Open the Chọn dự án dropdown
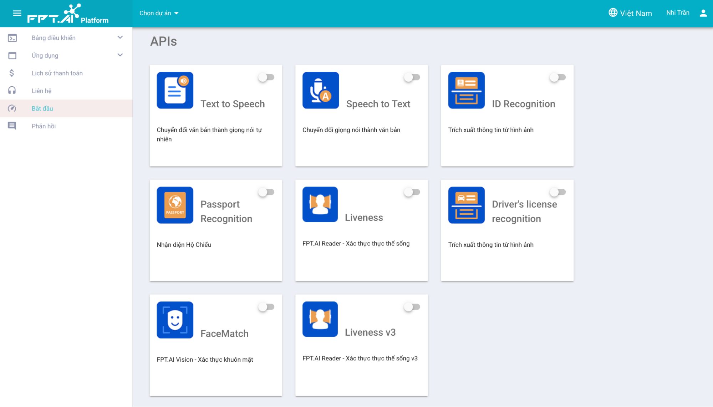Image resolution: width=713 pixels, height=407 pixels. [x=159, y=13]
